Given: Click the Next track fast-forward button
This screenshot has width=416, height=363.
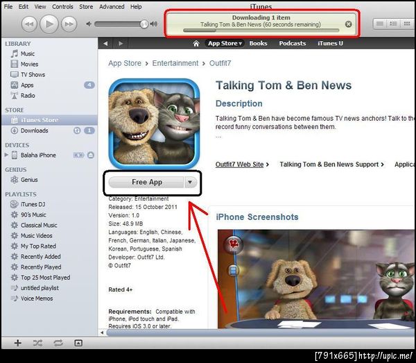Looking at the screenshot, I should (69, 24).
